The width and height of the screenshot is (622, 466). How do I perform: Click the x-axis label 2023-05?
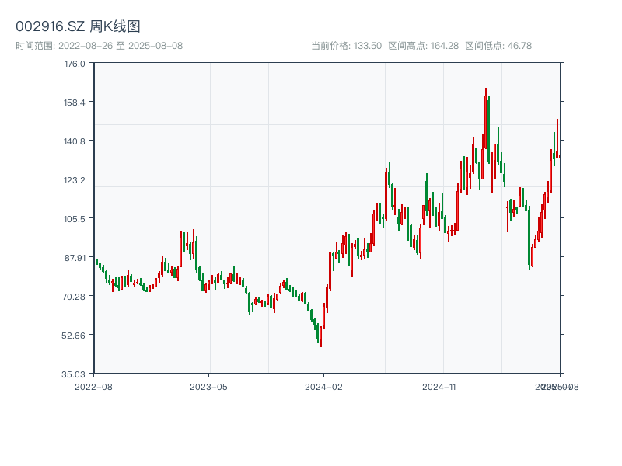[x=208, y=387]
